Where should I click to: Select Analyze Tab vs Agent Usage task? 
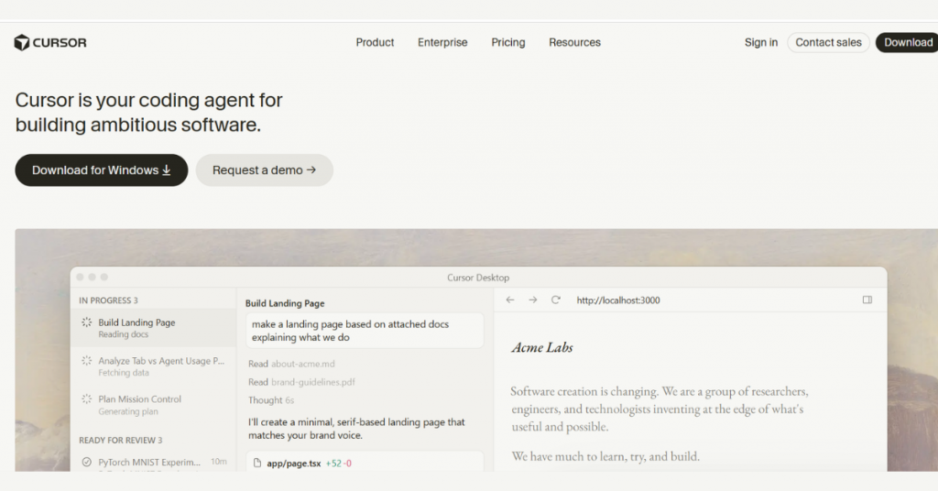[x=153, y=366]
